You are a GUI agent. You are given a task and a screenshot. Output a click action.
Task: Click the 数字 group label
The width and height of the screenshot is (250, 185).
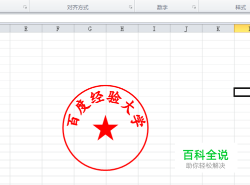tap(162, 7)
